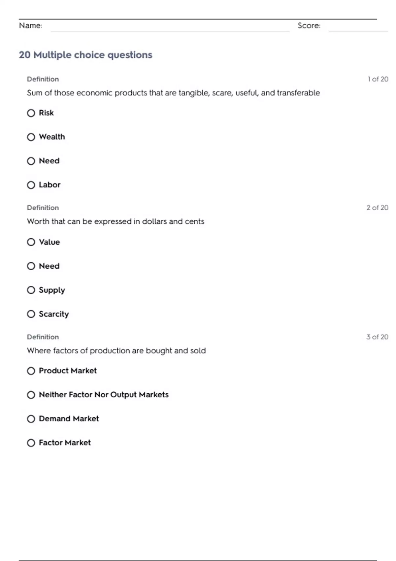The height and width of the screenshot is (561, 396).
Task: Select the Demand Market option
Action: (x=31, y=419)
